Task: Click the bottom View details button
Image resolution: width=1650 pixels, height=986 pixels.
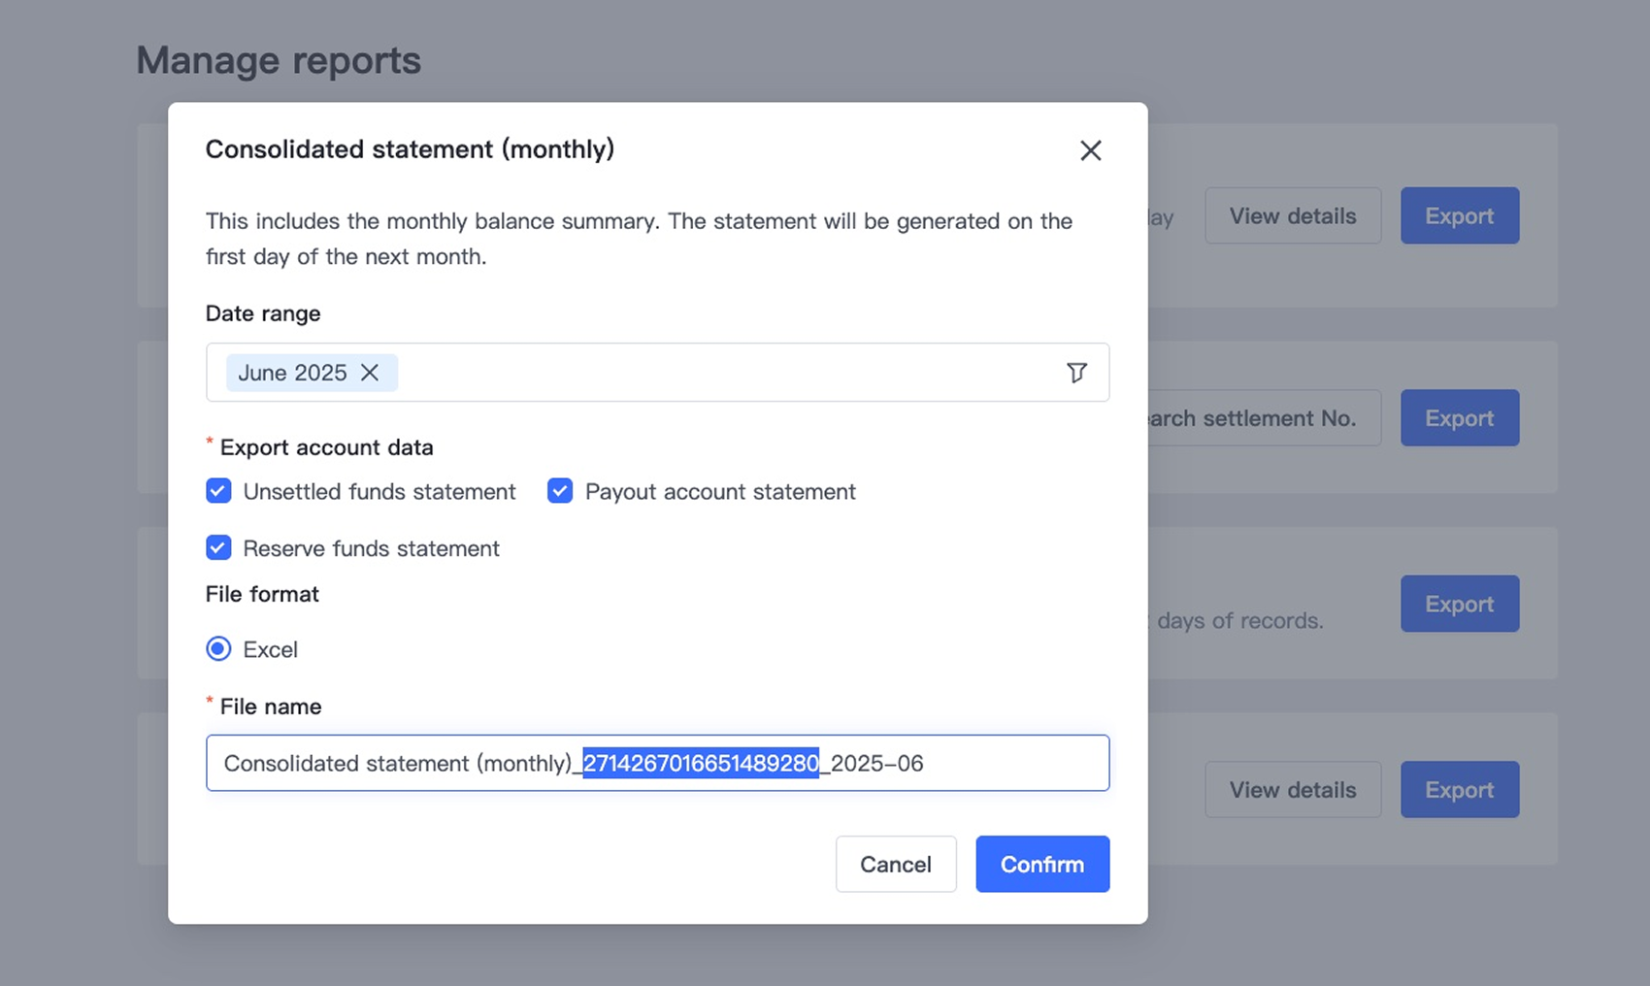Action: click(1292, 790)
